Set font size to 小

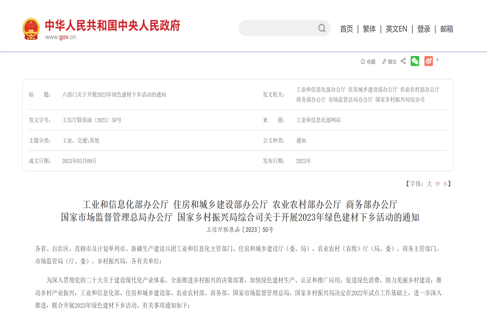pos(445,184)
